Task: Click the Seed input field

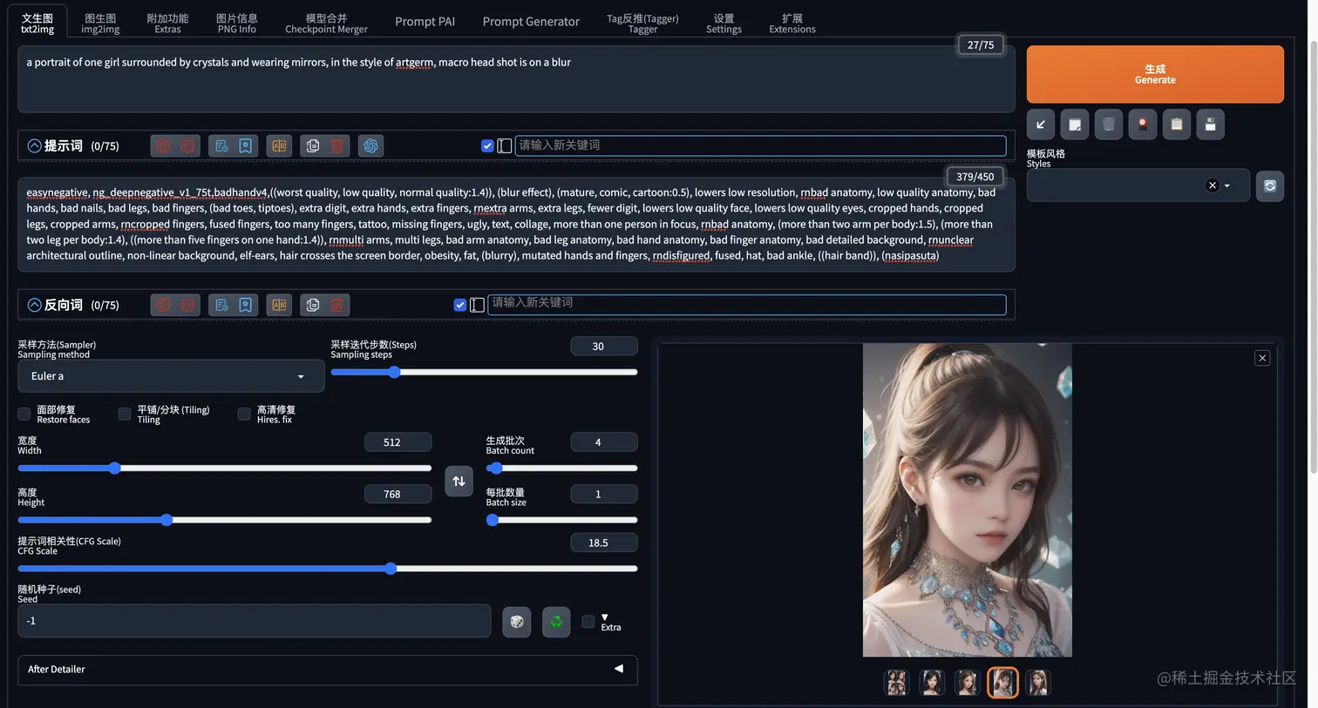Action: tap(255, 621)
